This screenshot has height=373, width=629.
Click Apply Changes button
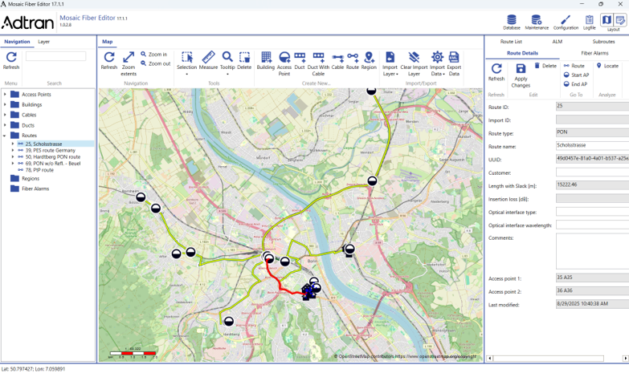pos(521,75)
